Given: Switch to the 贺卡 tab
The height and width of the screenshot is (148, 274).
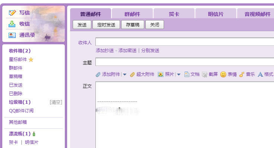Looking at the screenshot, I should click(x=174, y=13).
